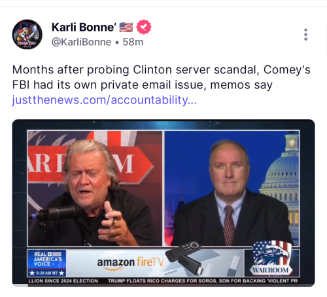This screenshot has height=297, width=327.
Task: Click the amazon fireTV banner text
Action: click(x=131, y=262)
